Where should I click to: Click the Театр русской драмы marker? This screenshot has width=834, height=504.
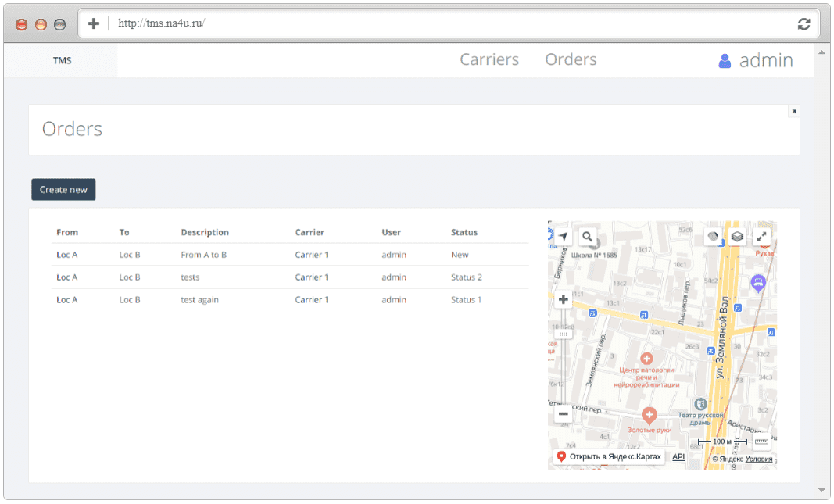coord(700,404)
